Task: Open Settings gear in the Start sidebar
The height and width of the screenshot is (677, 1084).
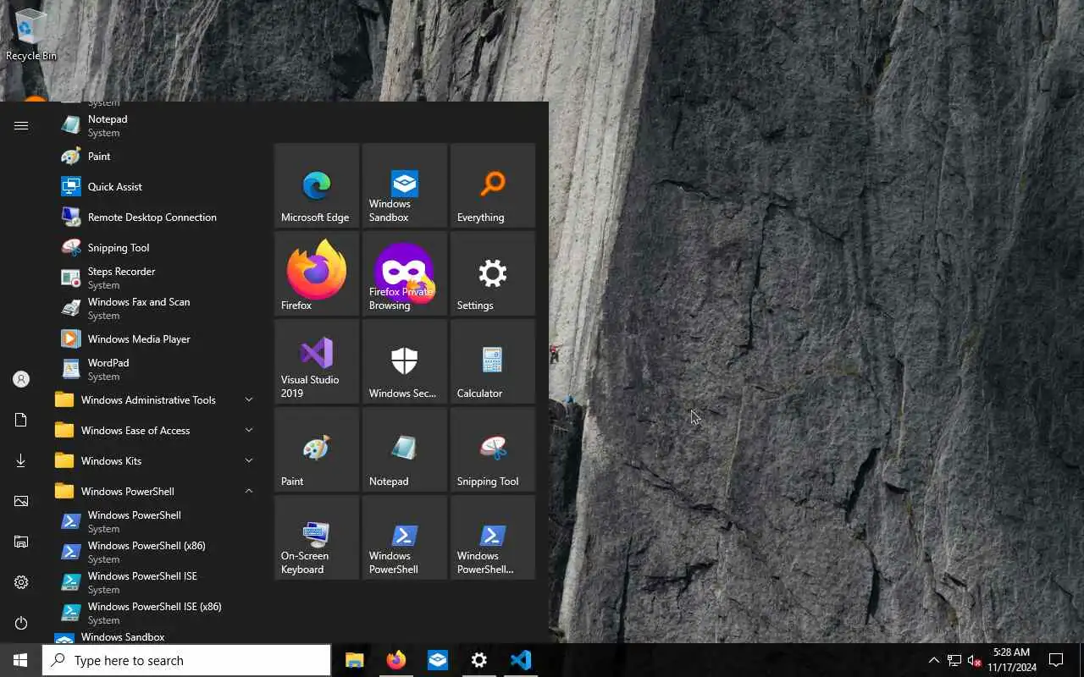Action: pyautogui.click(x=21, y=582)
